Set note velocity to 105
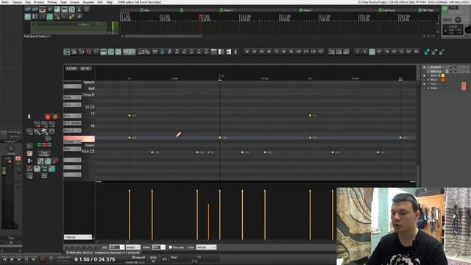The image size is (471, 265). (298, 52)
